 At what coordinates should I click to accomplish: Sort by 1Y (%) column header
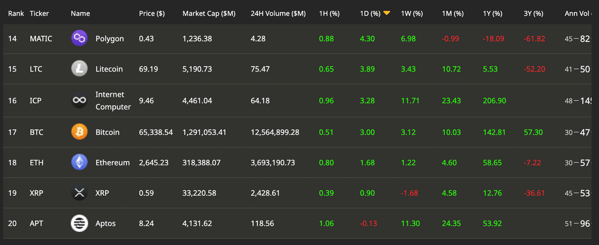click(x=492, y=14)
